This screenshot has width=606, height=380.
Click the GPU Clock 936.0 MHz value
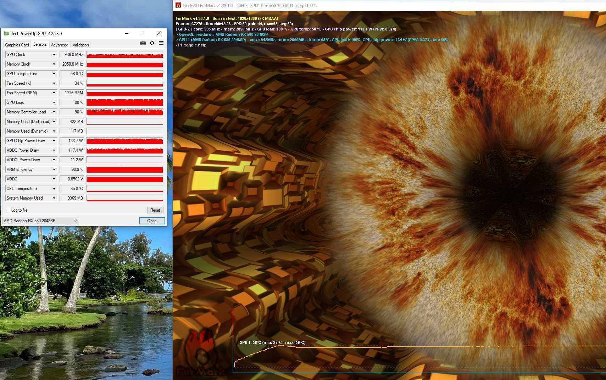[72, 55]
